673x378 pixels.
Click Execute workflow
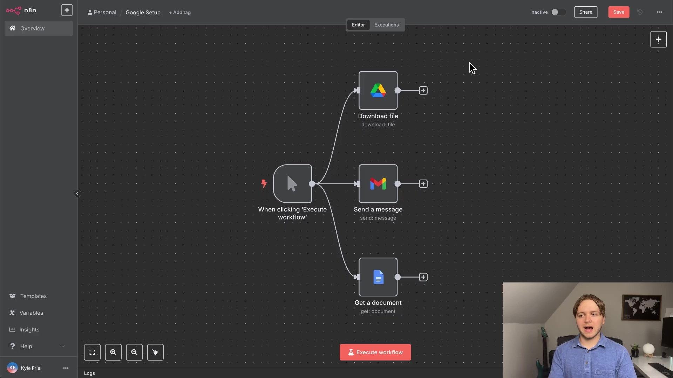(375, 352)
